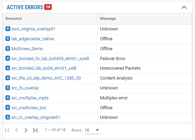This screenshot has width=195, height=140.
Task: Go to the first page of errors
Action: click(7, 130)
